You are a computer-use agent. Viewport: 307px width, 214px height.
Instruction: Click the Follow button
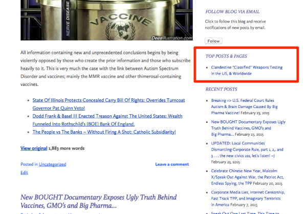[213, 41]
